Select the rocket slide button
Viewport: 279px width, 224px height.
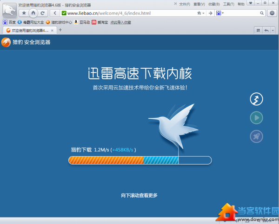pyautogui.click(x=256, y=136)
